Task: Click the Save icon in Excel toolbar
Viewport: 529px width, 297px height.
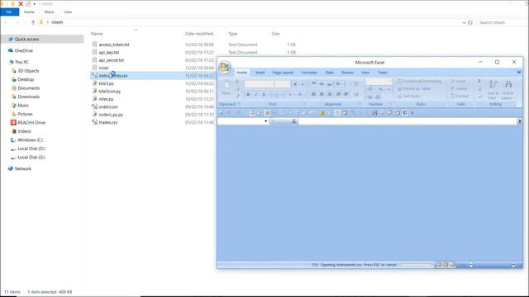Action: click(x=222, y=113)
